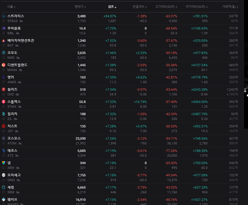Select the JST ticker label
Screen dimensions: 248x205
point(10,131)
